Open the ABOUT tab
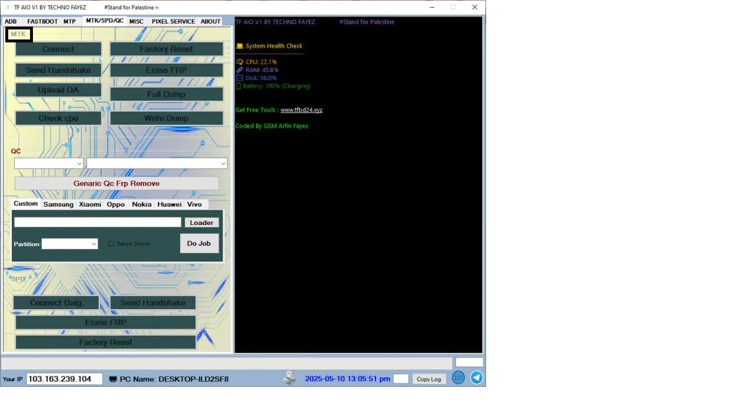 click(211, 21)
